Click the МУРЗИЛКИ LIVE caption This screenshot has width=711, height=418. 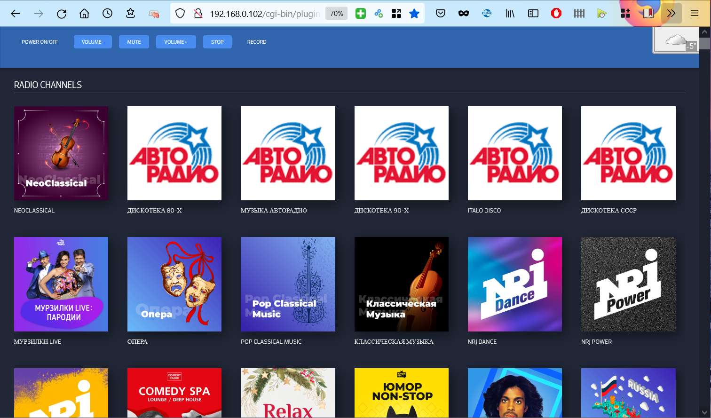pos(38,342)
